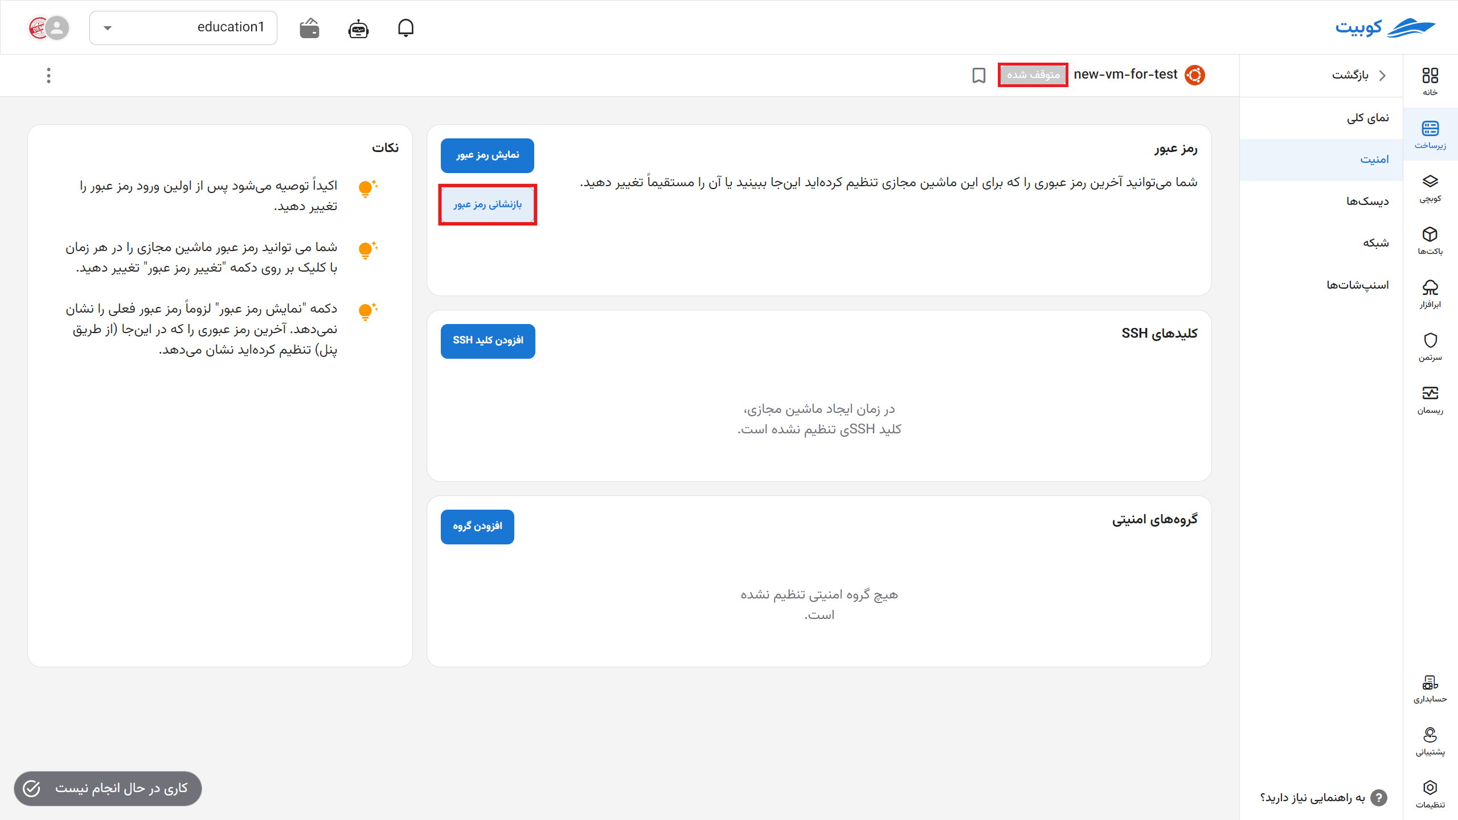Open the three-dot options menu

coord(48,75)
